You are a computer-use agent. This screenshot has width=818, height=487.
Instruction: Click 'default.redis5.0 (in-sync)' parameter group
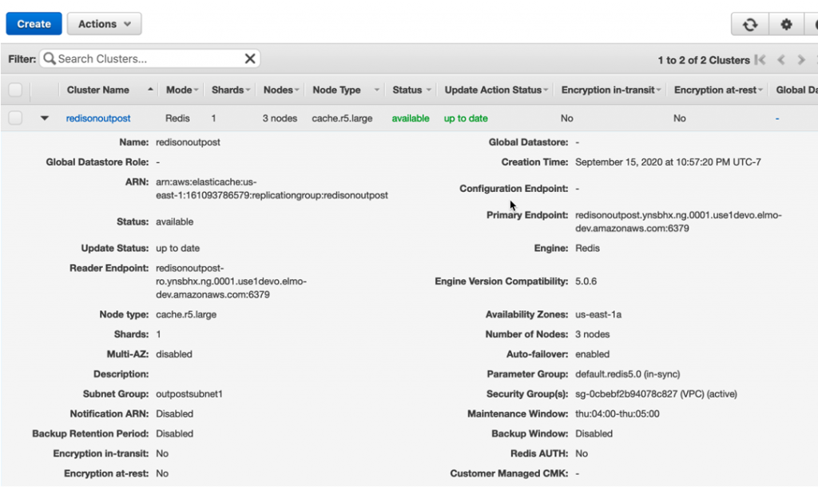click(x=628, y=373)
